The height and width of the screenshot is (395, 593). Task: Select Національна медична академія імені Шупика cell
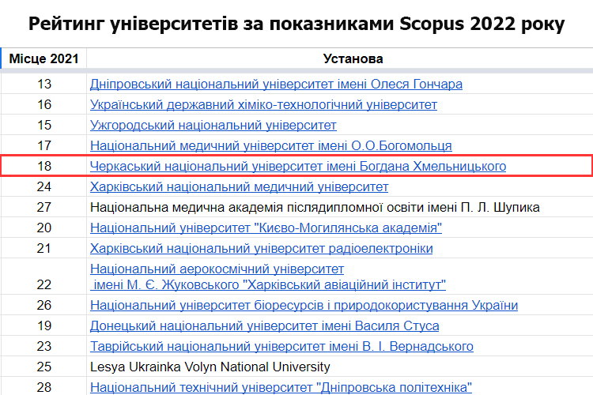(315, 207)
